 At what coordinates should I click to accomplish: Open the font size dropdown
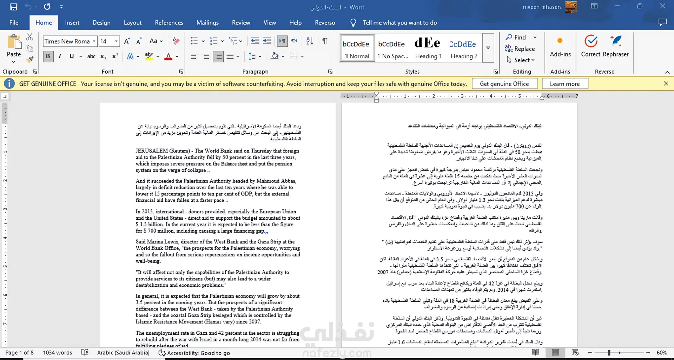pyautogui.click(x=116, y=41)
